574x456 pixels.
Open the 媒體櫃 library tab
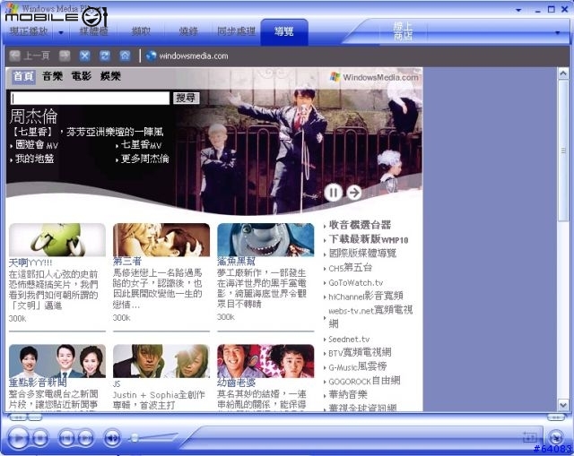93,31
